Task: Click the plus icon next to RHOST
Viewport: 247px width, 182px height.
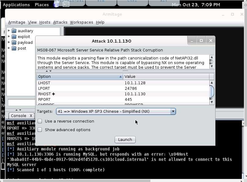Action: coord(53,94)
